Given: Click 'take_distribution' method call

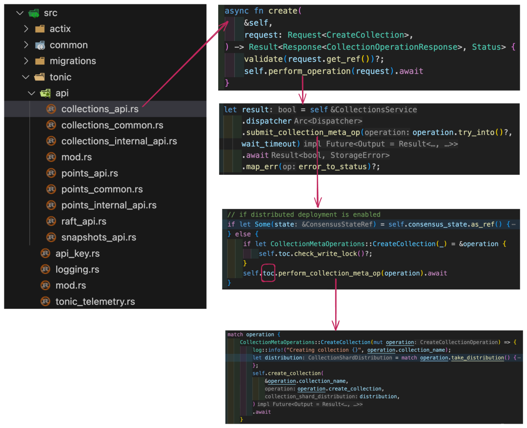Looking at the screenshot, I should pyautogui.click(x=478, y=358).
